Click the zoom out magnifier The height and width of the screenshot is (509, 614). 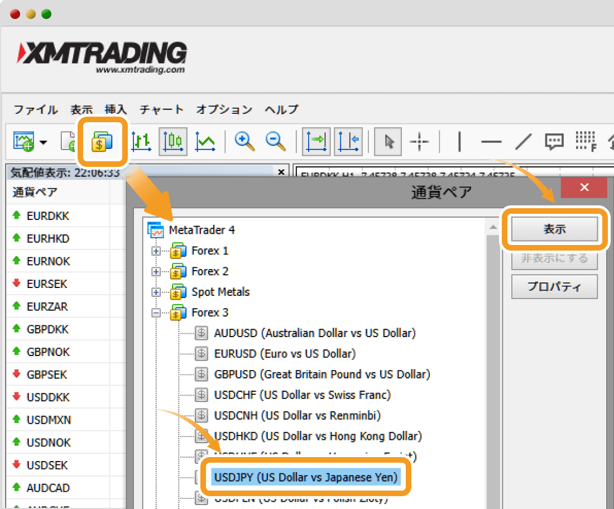[275, 141]
